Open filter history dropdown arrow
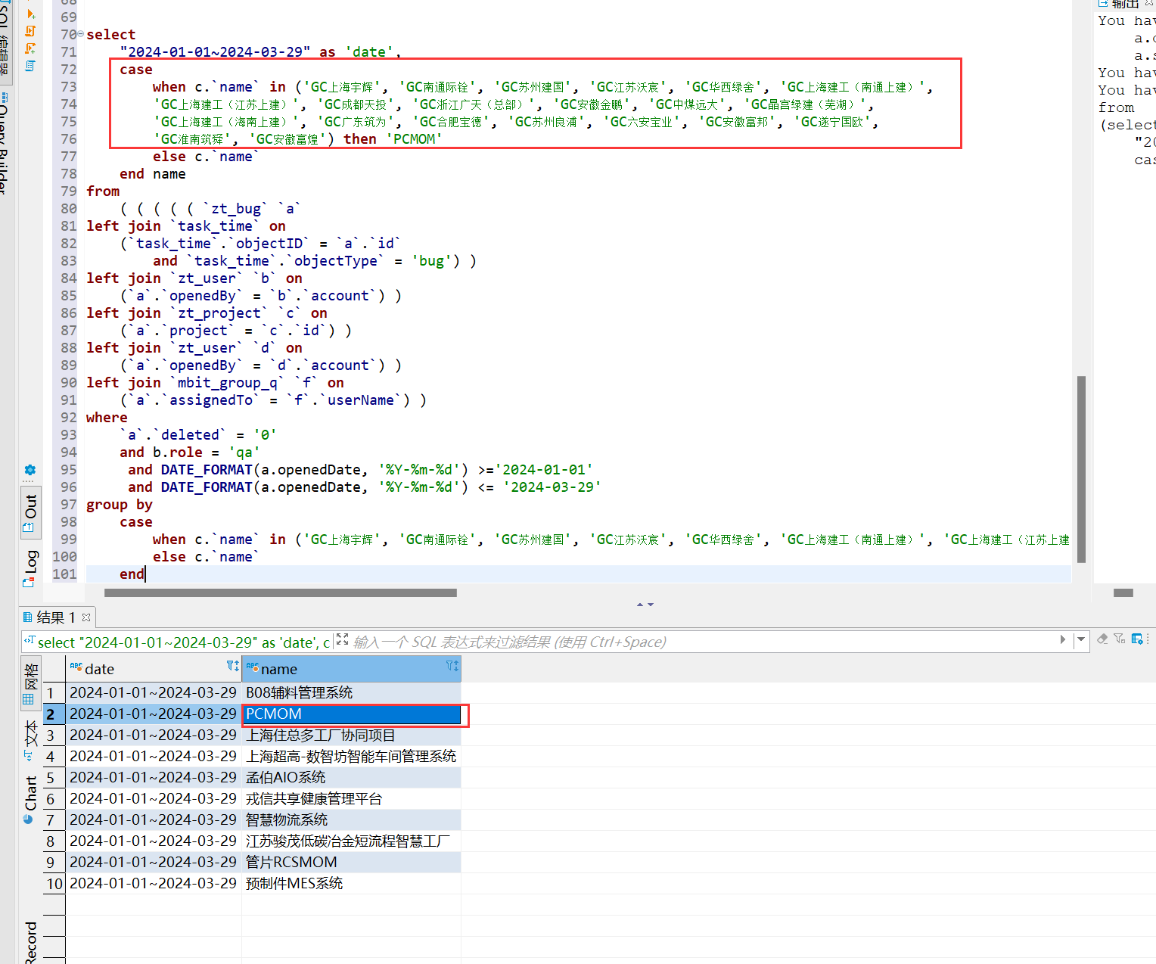Viewport: 1156px width, 964px height. pyautogui.click(x=1081, y=639)
